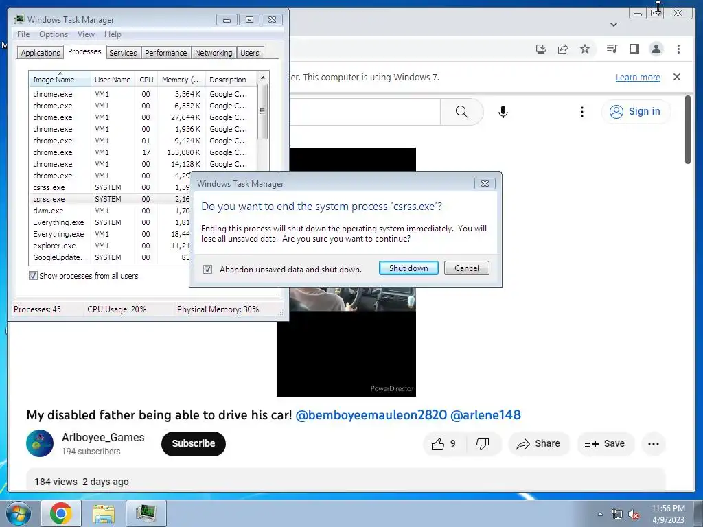The image size is (703, 527).
Task: Click YouTube voice search microphone
Action: (503, 112)
